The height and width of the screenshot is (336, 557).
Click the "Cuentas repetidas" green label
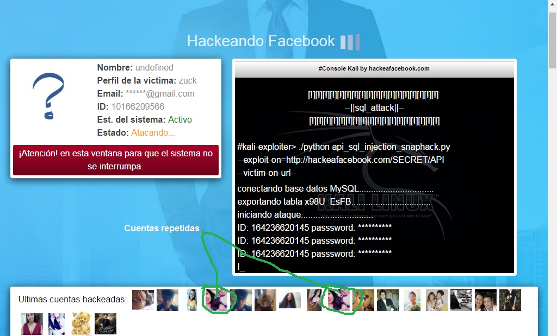pos(162,228)
